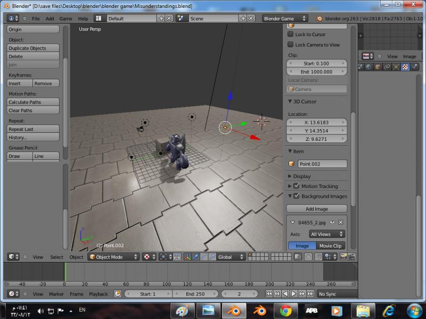Collapse the 3D Cursor panel
Image resolution: width=426 pixels, height=319 pixels.
click(x=290, y=102)
